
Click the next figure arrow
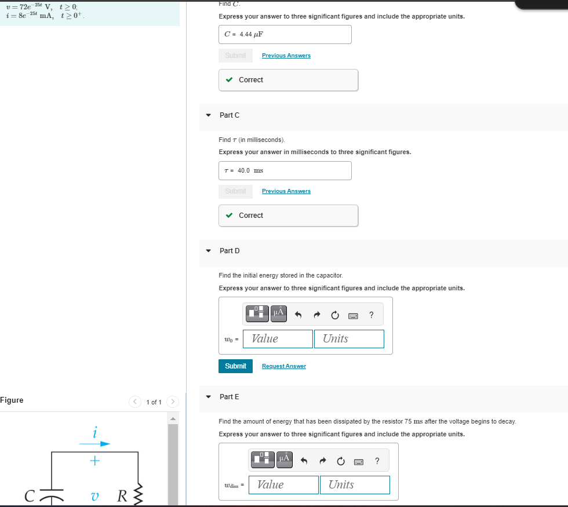point(173,401)
